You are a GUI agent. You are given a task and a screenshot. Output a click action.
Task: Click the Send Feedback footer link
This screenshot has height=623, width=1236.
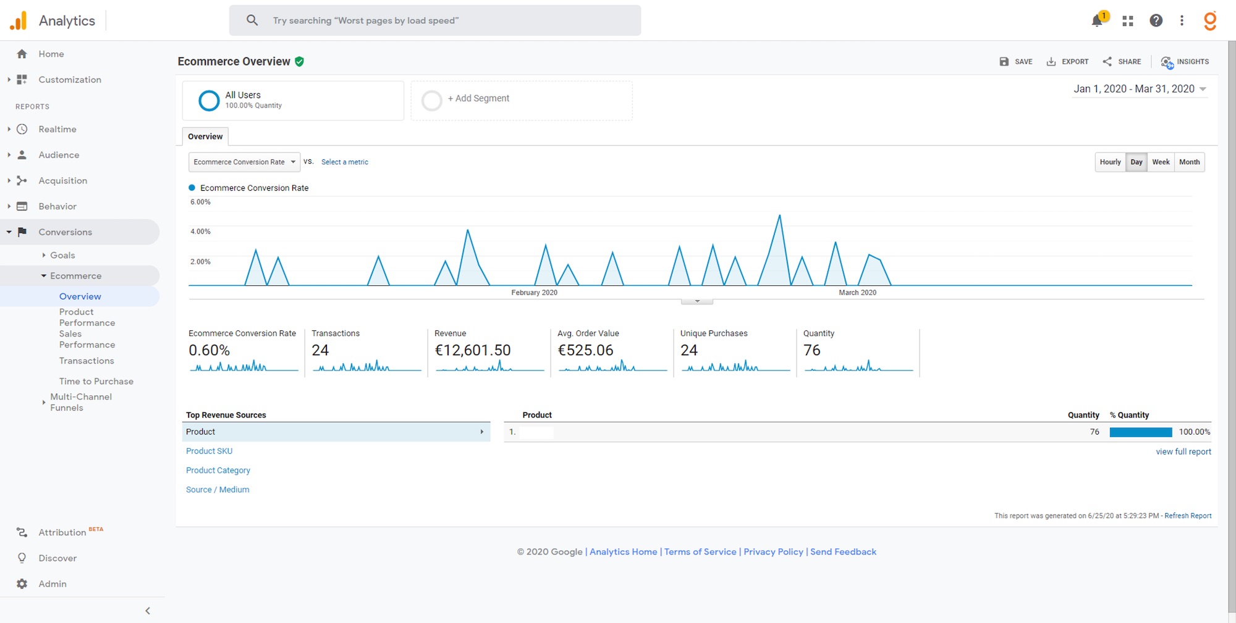tap(843, 552)
